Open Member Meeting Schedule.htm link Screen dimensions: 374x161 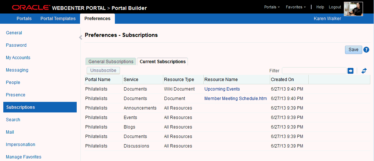[235, 99]
